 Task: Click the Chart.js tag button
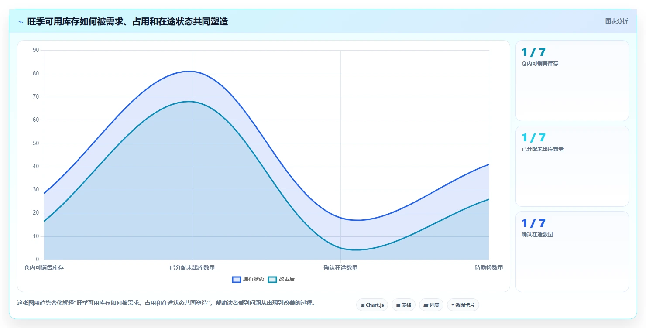pyautogui.click(x=372, y=305)
